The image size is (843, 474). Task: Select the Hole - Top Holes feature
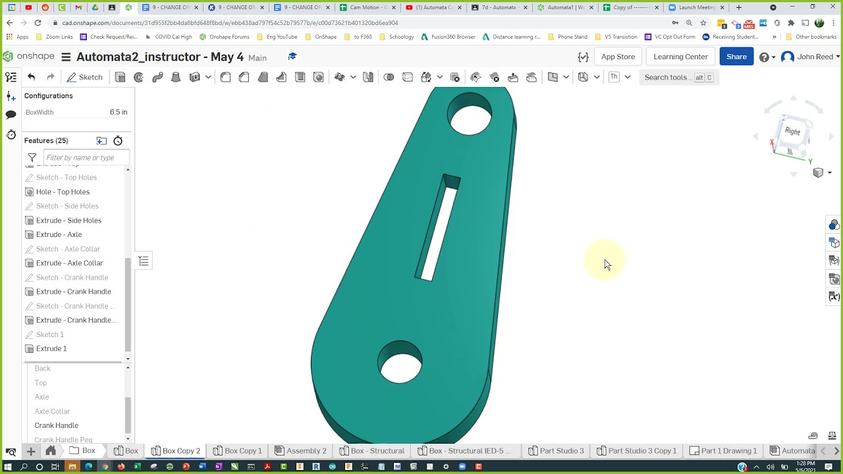63,192
